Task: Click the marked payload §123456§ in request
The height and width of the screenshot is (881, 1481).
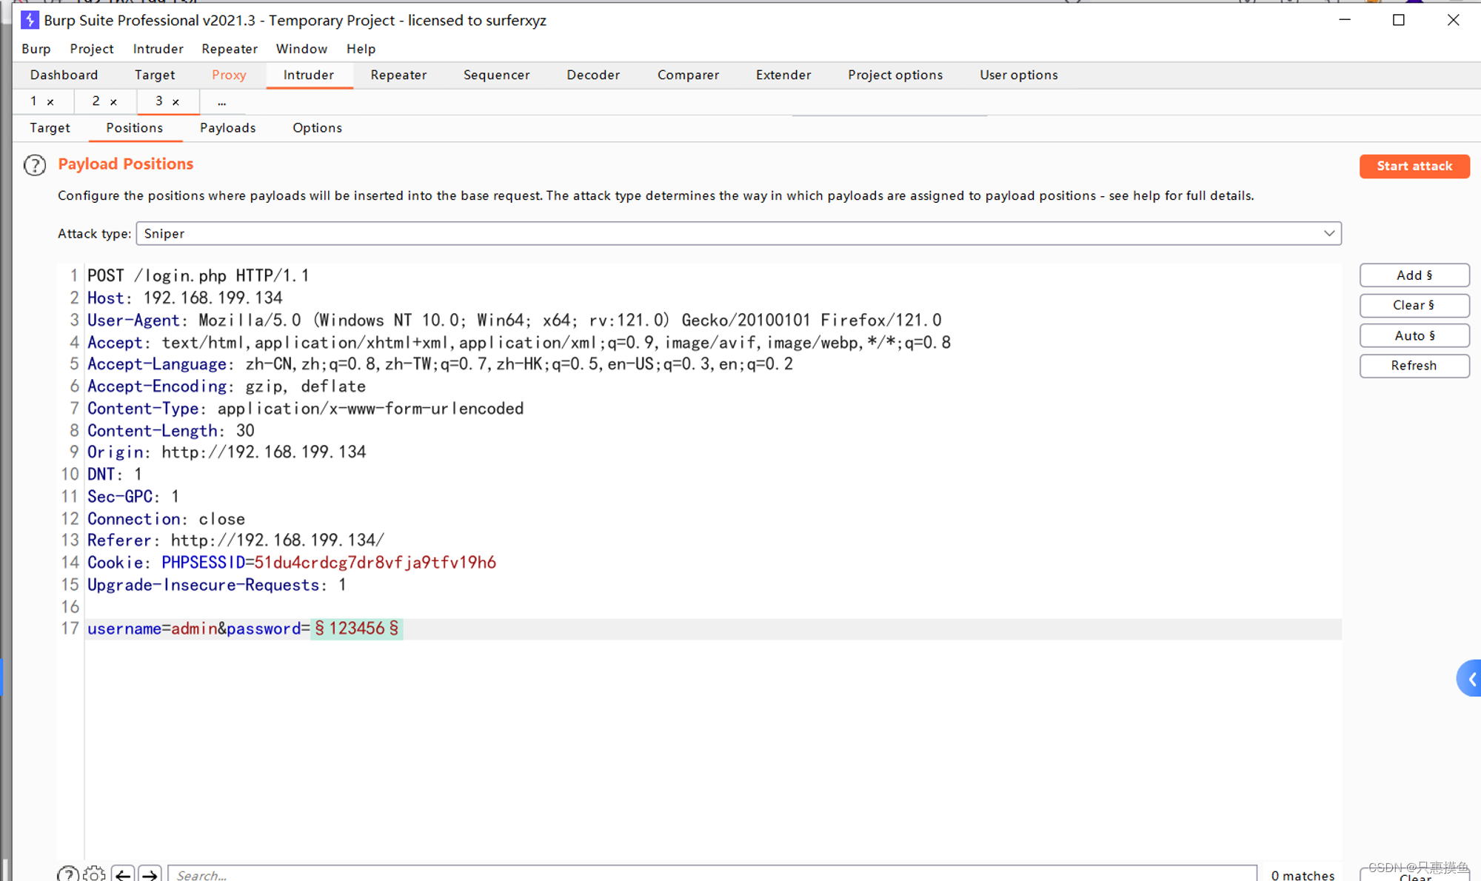Action: tap(357, 629)
